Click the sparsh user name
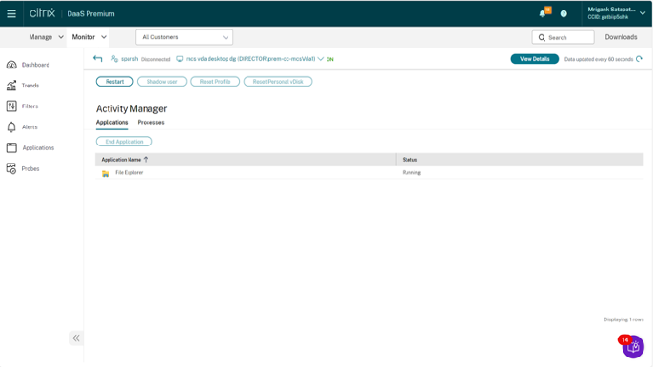 (x=129, y=59)
